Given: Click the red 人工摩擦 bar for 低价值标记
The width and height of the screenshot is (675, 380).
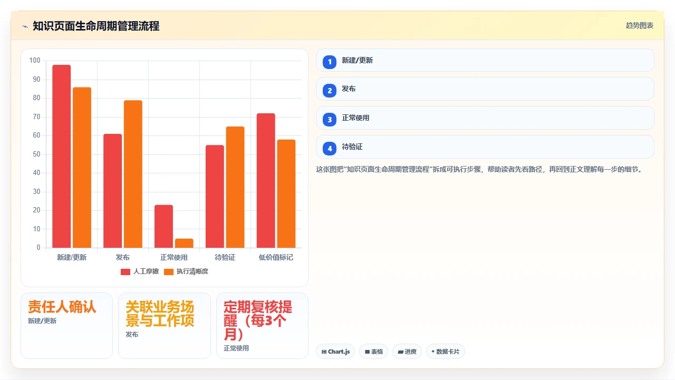Looking at the screenshot, I should (x=266, y=180).
